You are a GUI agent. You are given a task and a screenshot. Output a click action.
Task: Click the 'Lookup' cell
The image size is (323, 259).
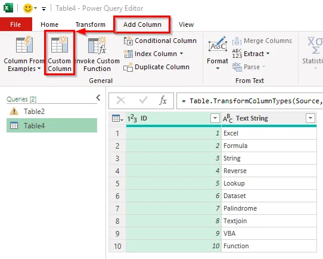coord(269,183)
